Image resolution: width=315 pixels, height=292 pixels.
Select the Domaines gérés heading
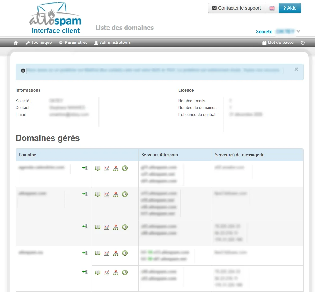pos(48,138)
